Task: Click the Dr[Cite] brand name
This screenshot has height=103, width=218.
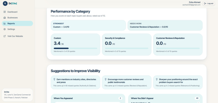Action: click(13, 4)
